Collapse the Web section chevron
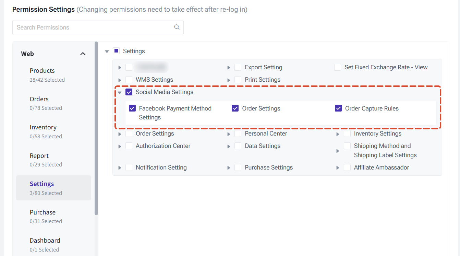 pyautogui.click(x=83, y=54)
